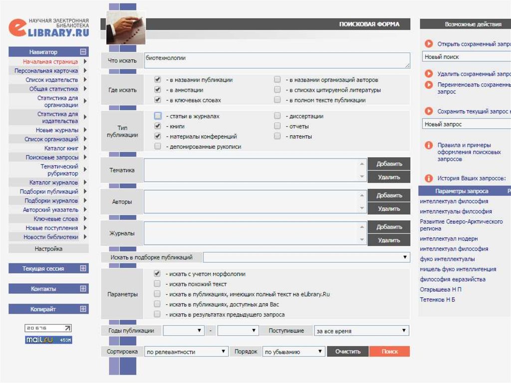Open Поступившие 'за все время' dropdown
The height and width of the screenshot is (383, 511).
(361, 331)
